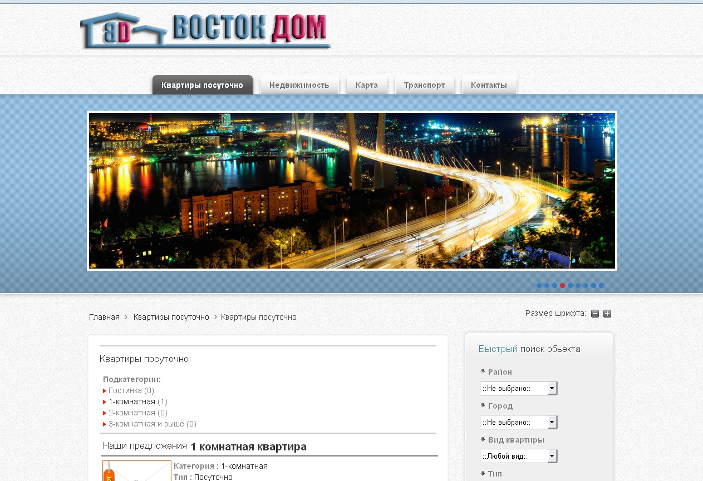Click the Подкатегории label
The height and width of the screenshot is (481, 703).
(132, 379)
